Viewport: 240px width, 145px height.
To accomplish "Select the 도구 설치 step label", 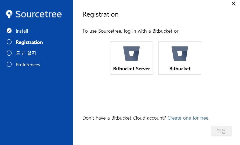I will [26, 53].
